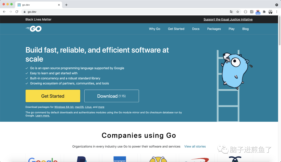Click the image extension icon in toolbar
This screenshot has height=162, width=281.
tap(252, 12)
